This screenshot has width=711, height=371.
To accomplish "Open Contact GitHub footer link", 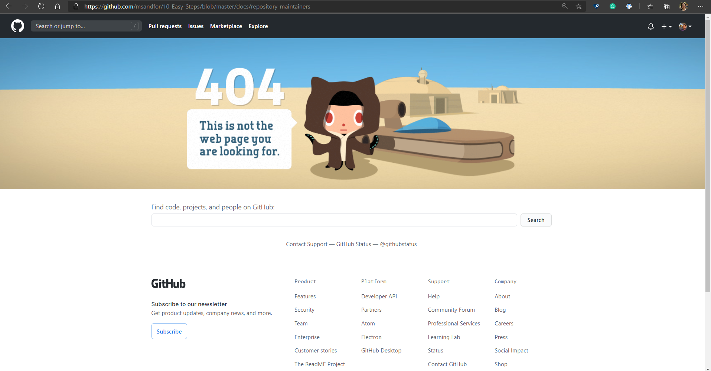I will (447, 364).
